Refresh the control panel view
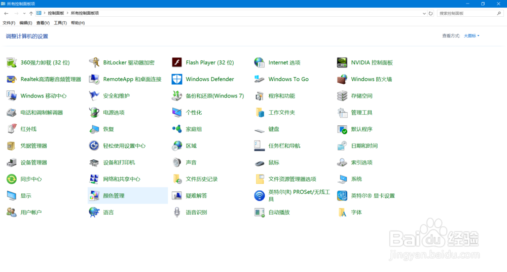 point(430,13)
